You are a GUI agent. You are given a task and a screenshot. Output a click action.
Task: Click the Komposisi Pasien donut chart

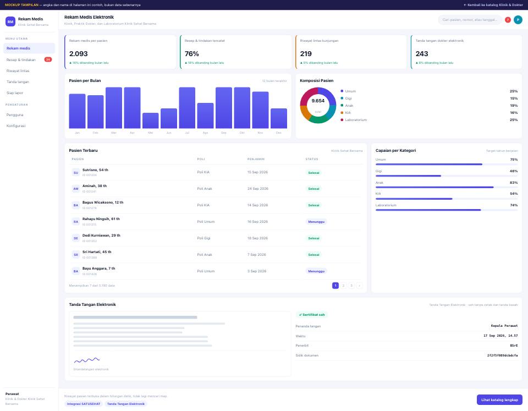(318, 106)
